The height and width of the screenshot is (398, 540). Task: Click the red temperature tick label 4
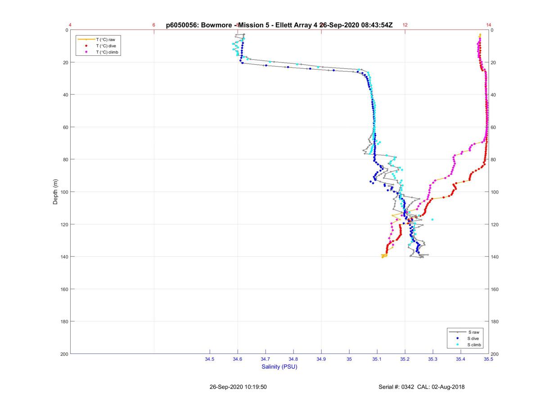(70, 25)
